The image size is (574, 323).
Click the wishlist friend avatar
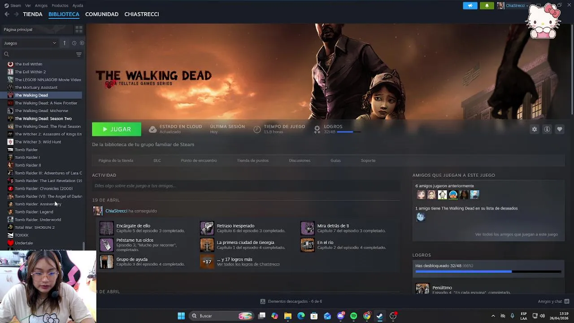420,217
